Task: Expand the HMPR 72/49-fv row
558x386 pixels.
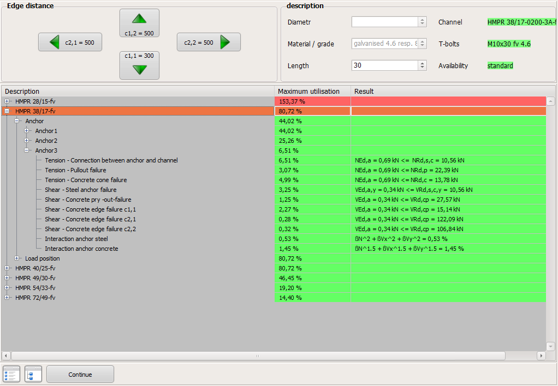Action: tap(7, 298)
